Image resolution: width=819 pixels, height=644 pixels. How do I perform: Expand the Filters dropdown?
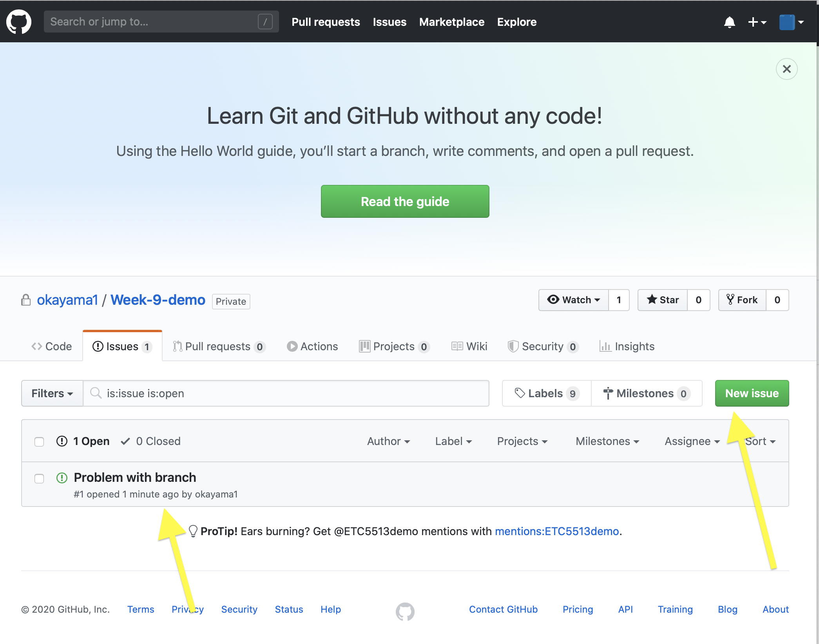(52, 393)
